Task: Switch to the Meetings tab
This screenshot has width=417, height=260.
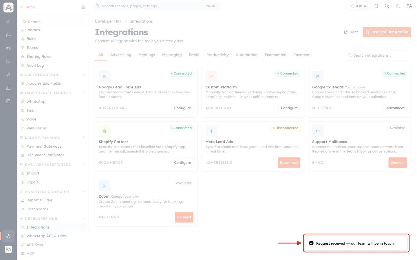Action: (x=147, y=55)
